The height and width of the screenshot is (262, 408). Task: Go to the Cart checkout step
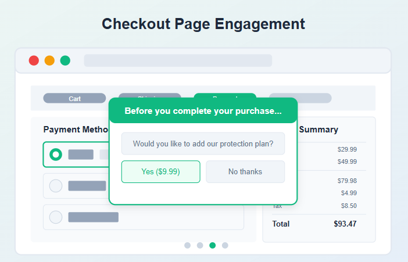pyautogui.click(x=74, y=98)
